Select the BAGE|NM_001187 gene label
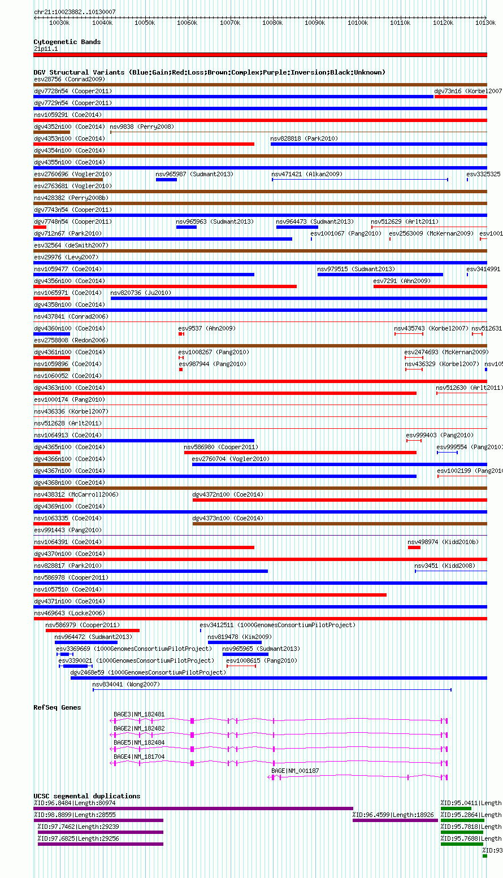Image resolution: width=503 pixels, height=878 pixels. point(295,771)
